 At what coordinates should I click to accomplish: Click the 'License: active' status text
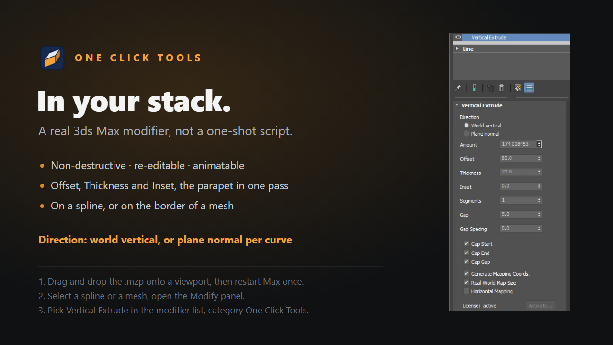click(x=479, y=305)
